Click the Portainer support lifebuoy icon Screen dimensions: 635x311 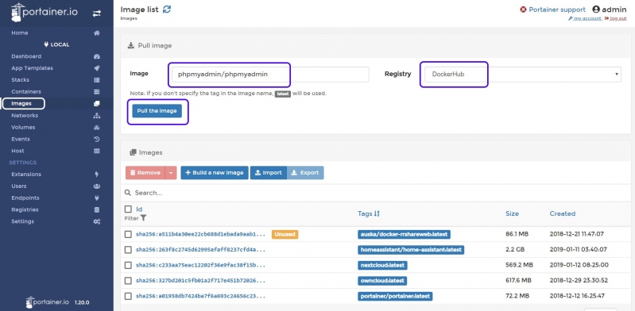pyautogui.click(x=523, y=10)
